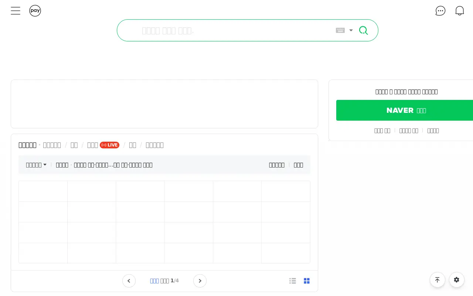Open the Pay icon in the header
The width and height of the screenshot is (473, 296).
(35, 11)
